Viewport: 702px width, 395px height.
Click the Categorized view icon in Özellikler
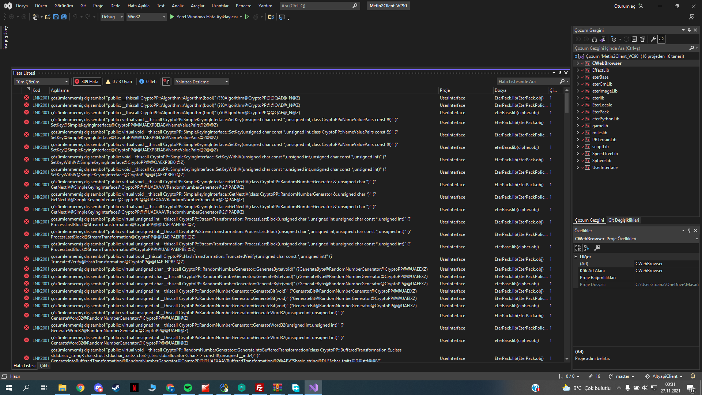pos(578,248)
